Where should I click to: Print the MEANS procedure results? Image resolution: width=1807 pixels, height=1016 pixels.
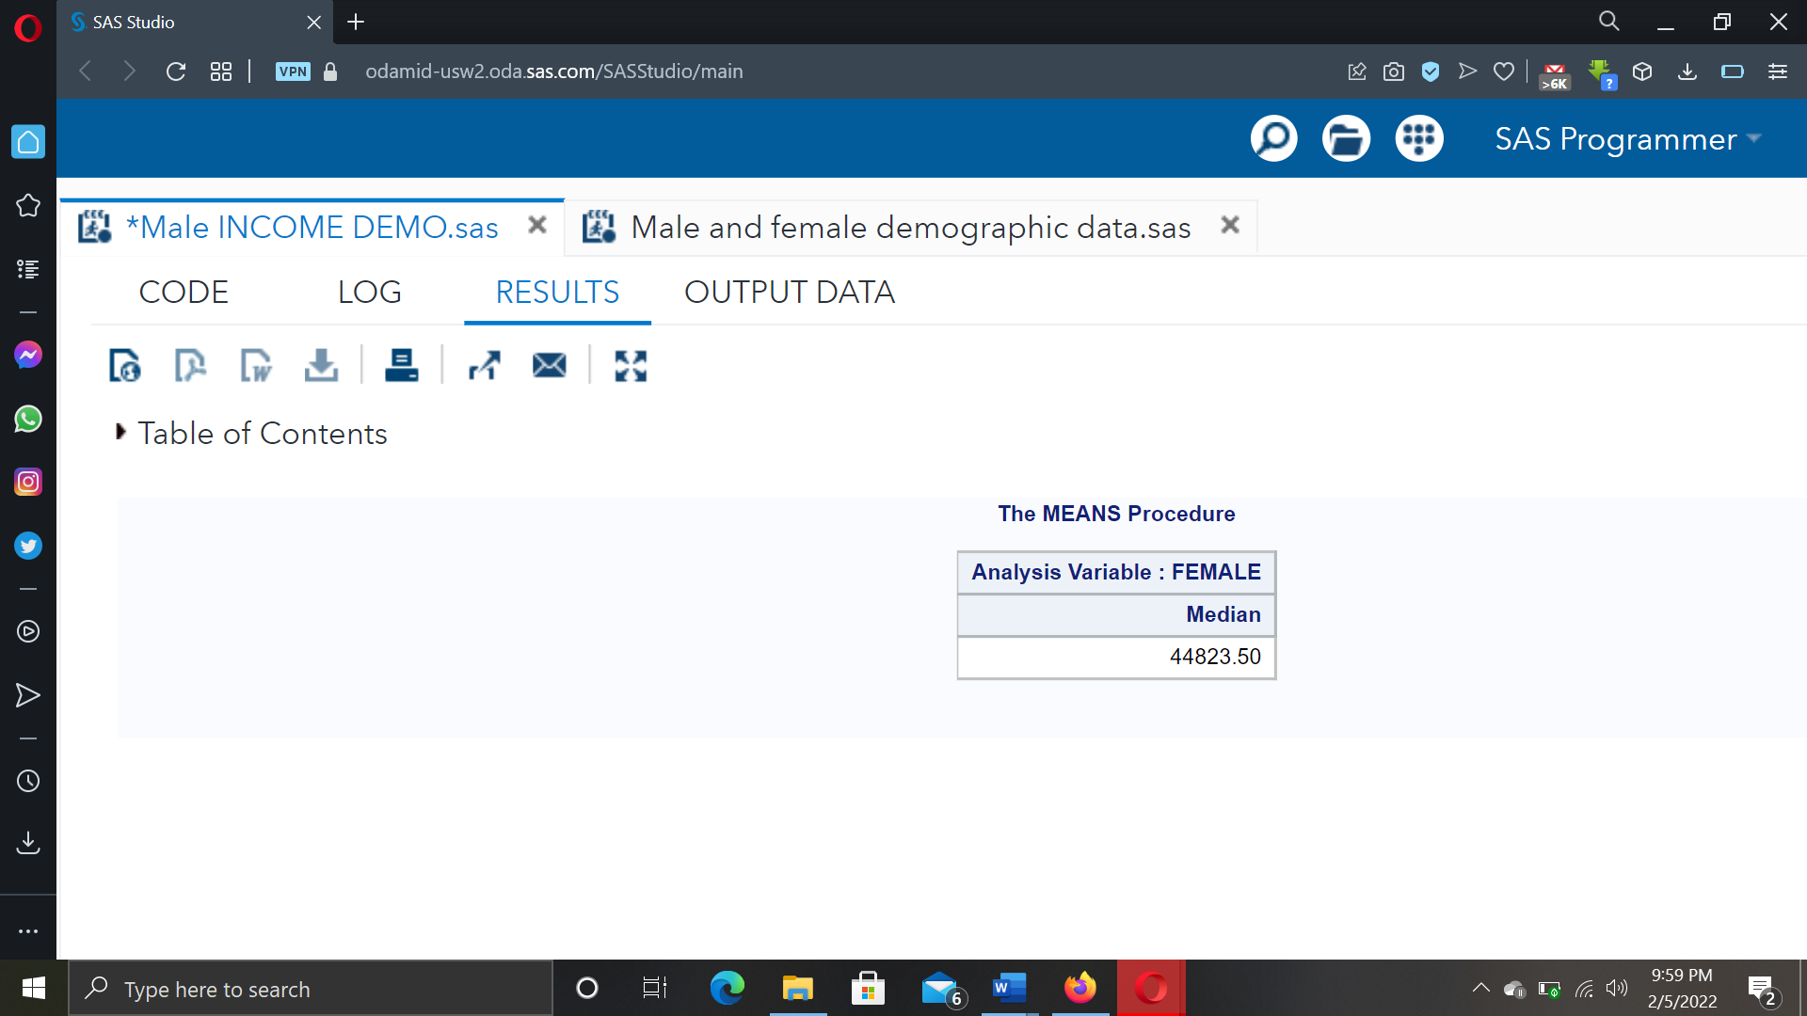click(x=401, y=366)
